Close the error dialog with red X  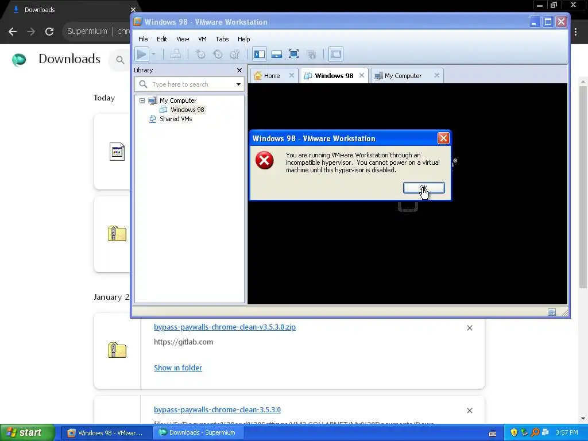coord(443,138)
